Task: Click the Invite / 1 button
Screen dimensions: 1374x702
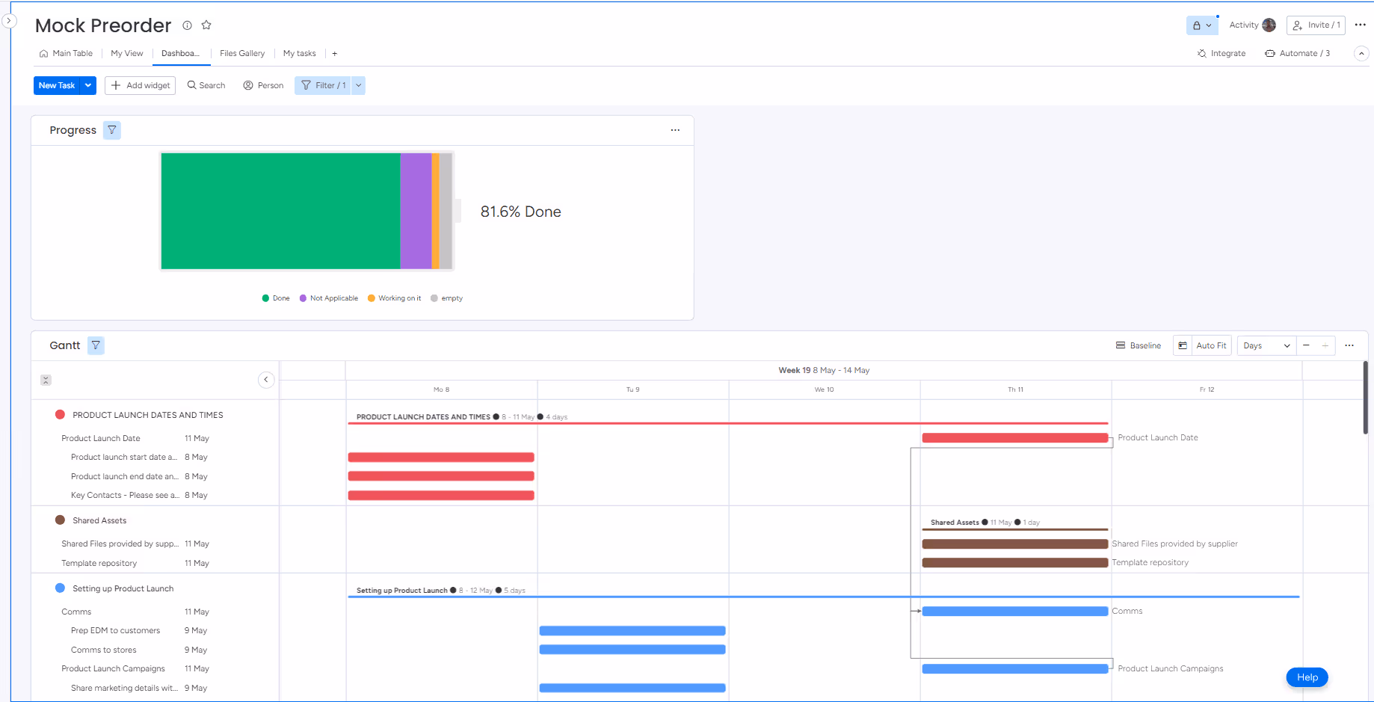Action: tap(1316, 25)
